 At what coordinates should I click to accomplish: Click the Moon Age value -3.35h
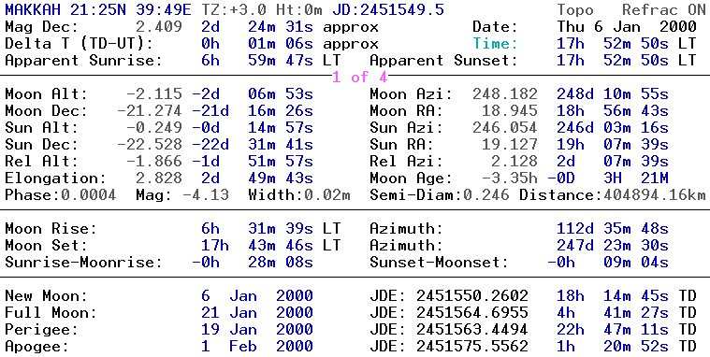(510, 178)
